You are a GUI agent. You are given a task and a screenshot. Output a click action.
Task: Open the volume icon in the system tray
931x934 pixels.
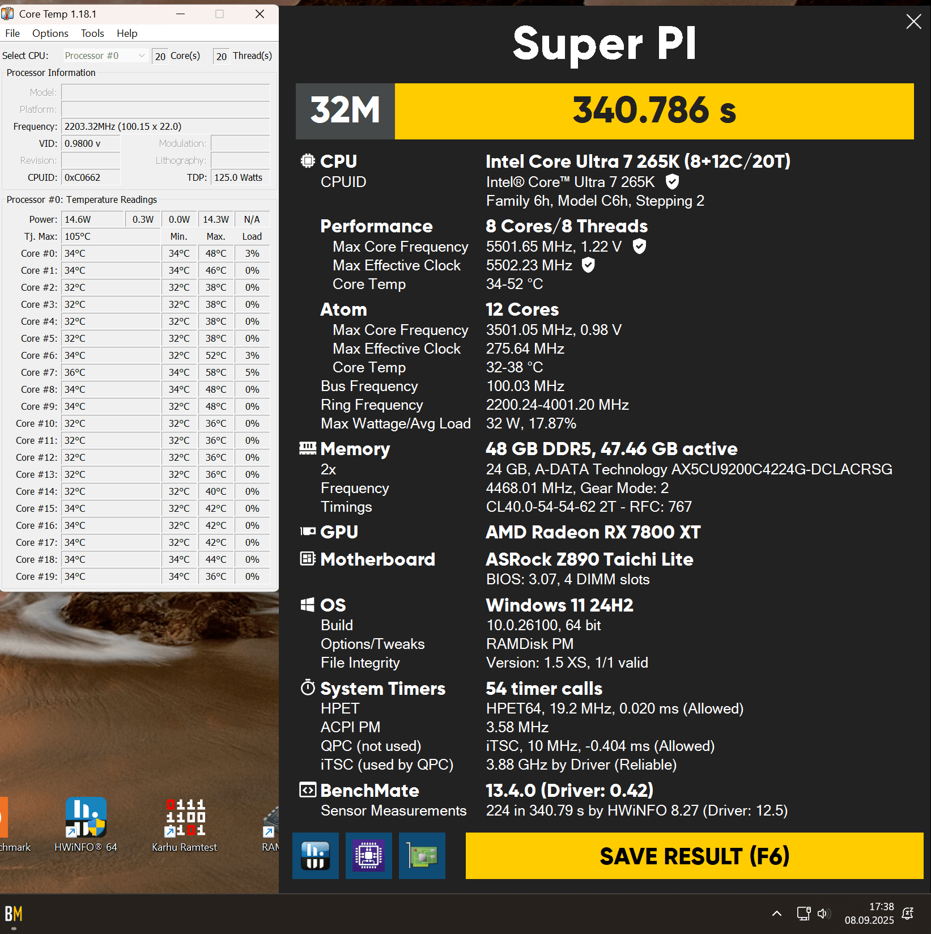[x=824, y=914]
